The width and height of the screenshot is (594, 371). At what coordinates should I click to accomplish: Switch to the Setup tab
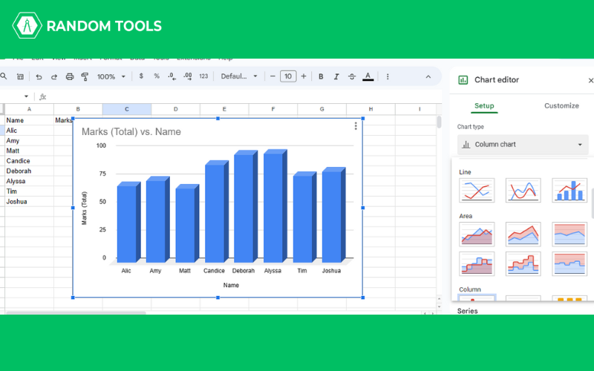pos(484,105)
